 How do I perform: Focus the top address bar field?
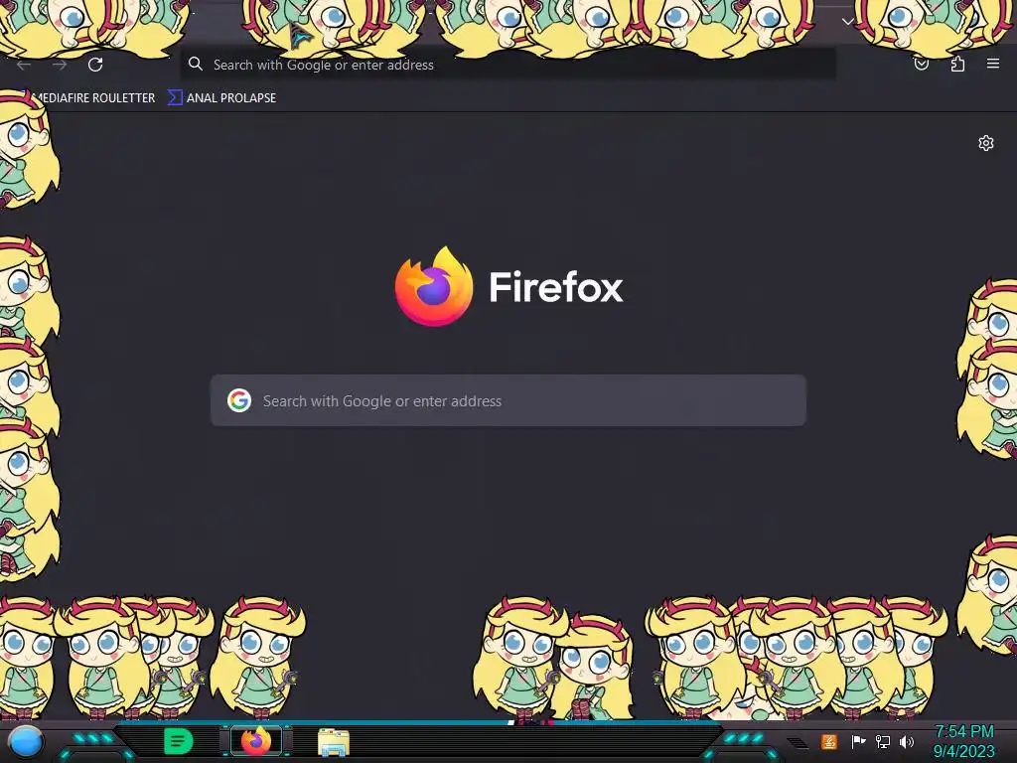[x=508, y=65]
